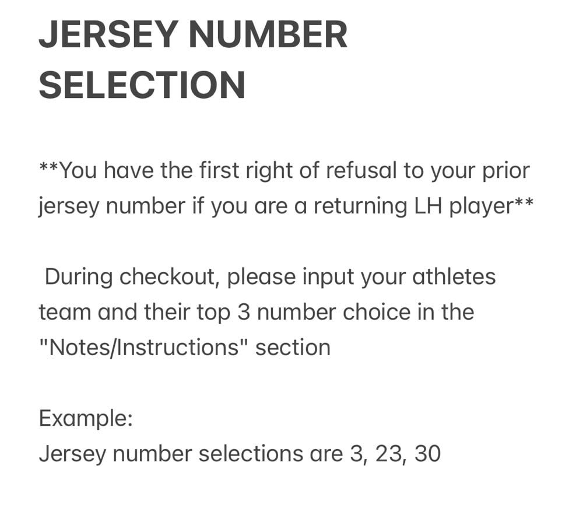
Task: Click the number "30" in the example
Action: (x=427, y=454)
